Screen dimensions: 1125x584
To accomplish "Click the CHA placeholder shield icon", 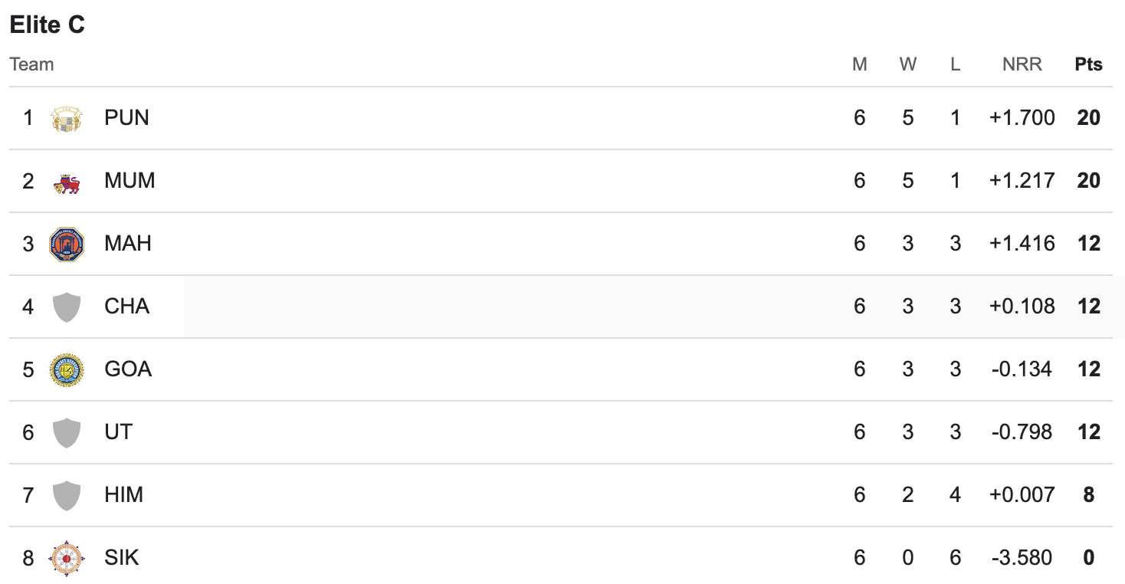I will 66,307.
